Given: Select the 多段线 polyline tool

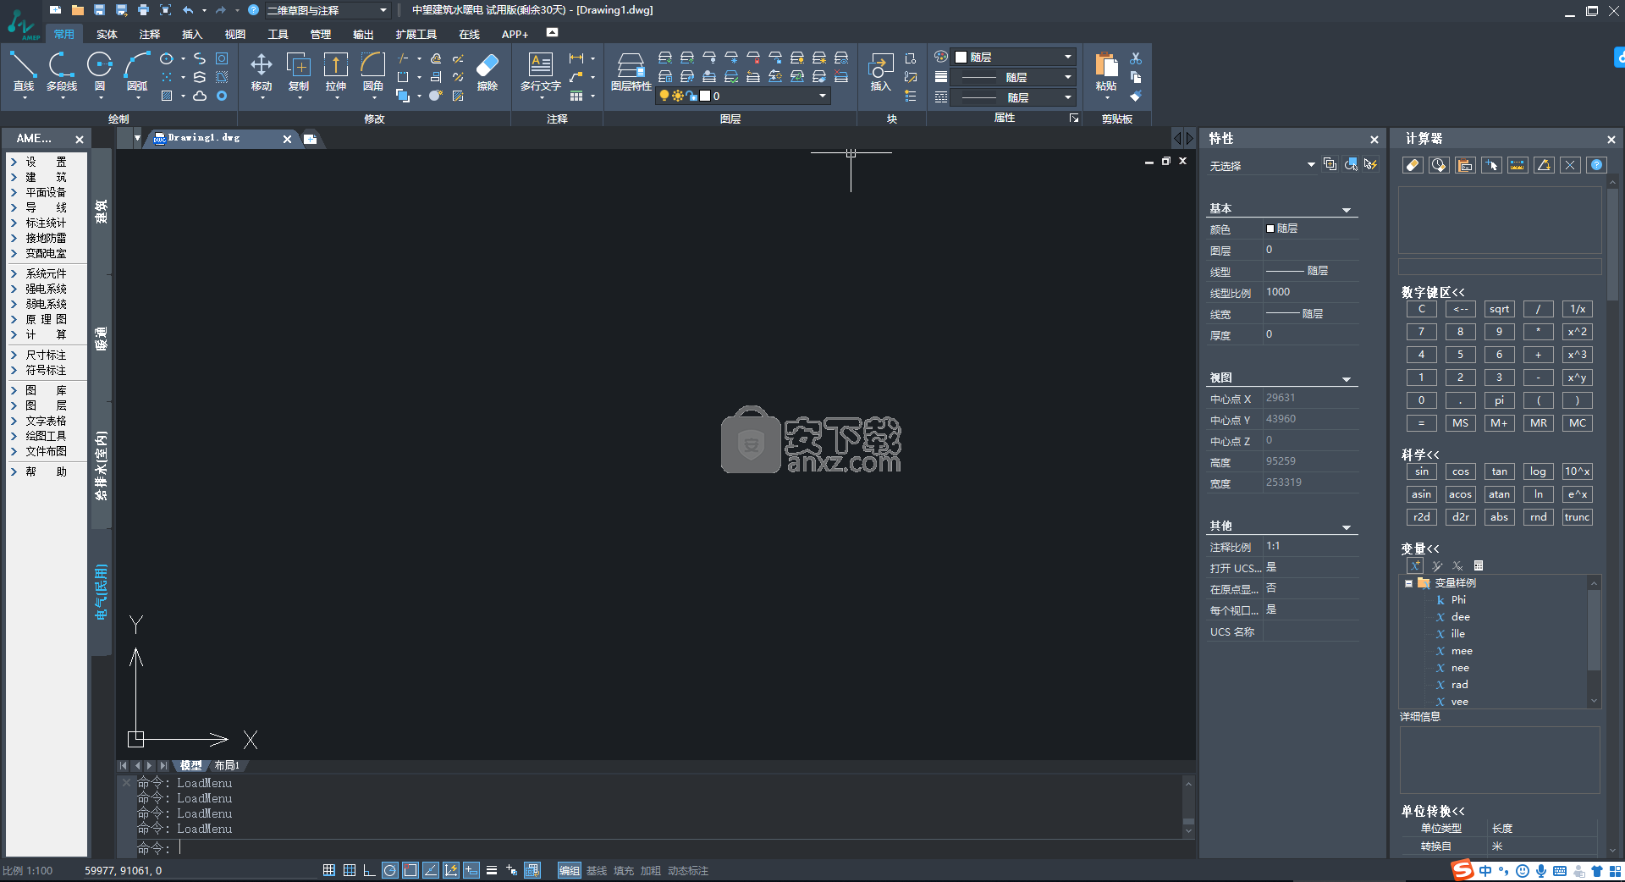Looking at the screenshot, I should 61,71.
